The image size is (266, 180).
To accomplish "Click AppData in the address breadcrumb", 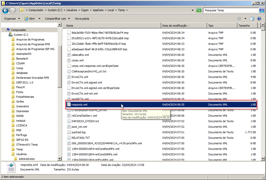I will [x=98, y=10].
